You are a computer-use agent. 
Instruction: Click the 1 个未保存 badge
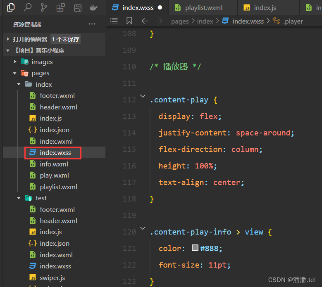[x=65, y=39]
